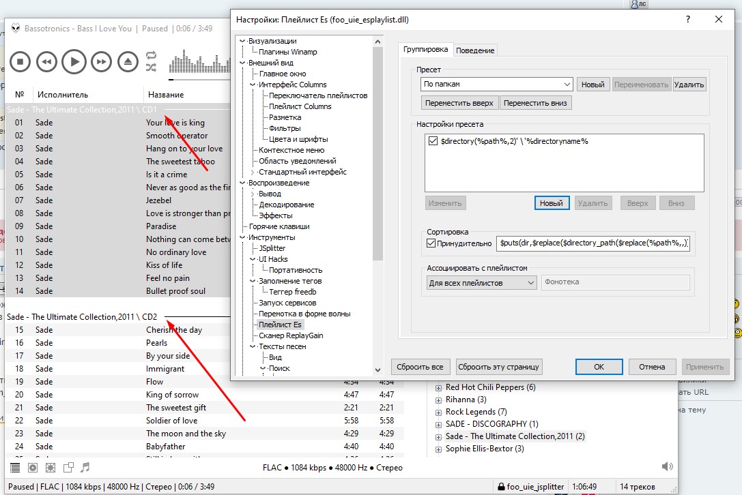The width and height of the screenshot is (742, 495).
Task: Expand Red Hot Chili Peppers library node
Action: [438, 387]
